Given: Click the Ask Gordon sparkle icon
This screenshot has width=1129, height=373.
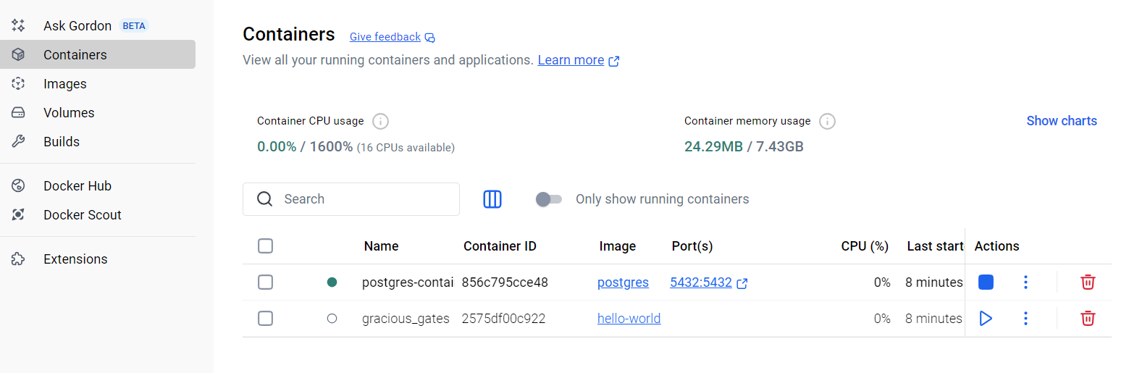Looking at the screenshot, I should [x=19, y=25].
